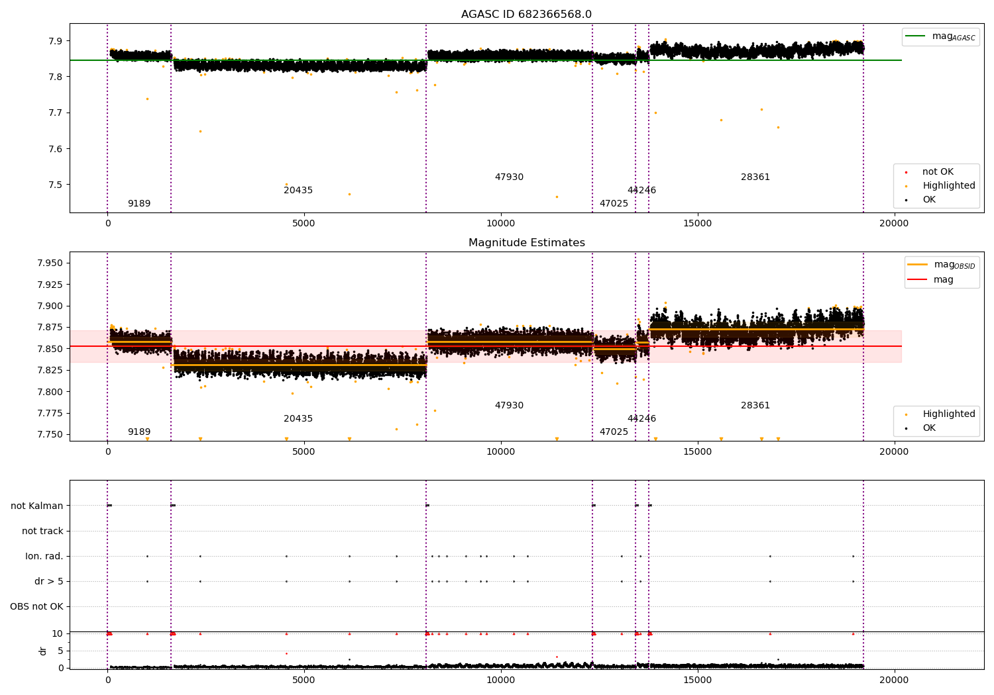Viewport: 994px width, 695px height.
Task: Select the red 'mag' legend line
Action: pyautogui.click(x=918, y=280)
